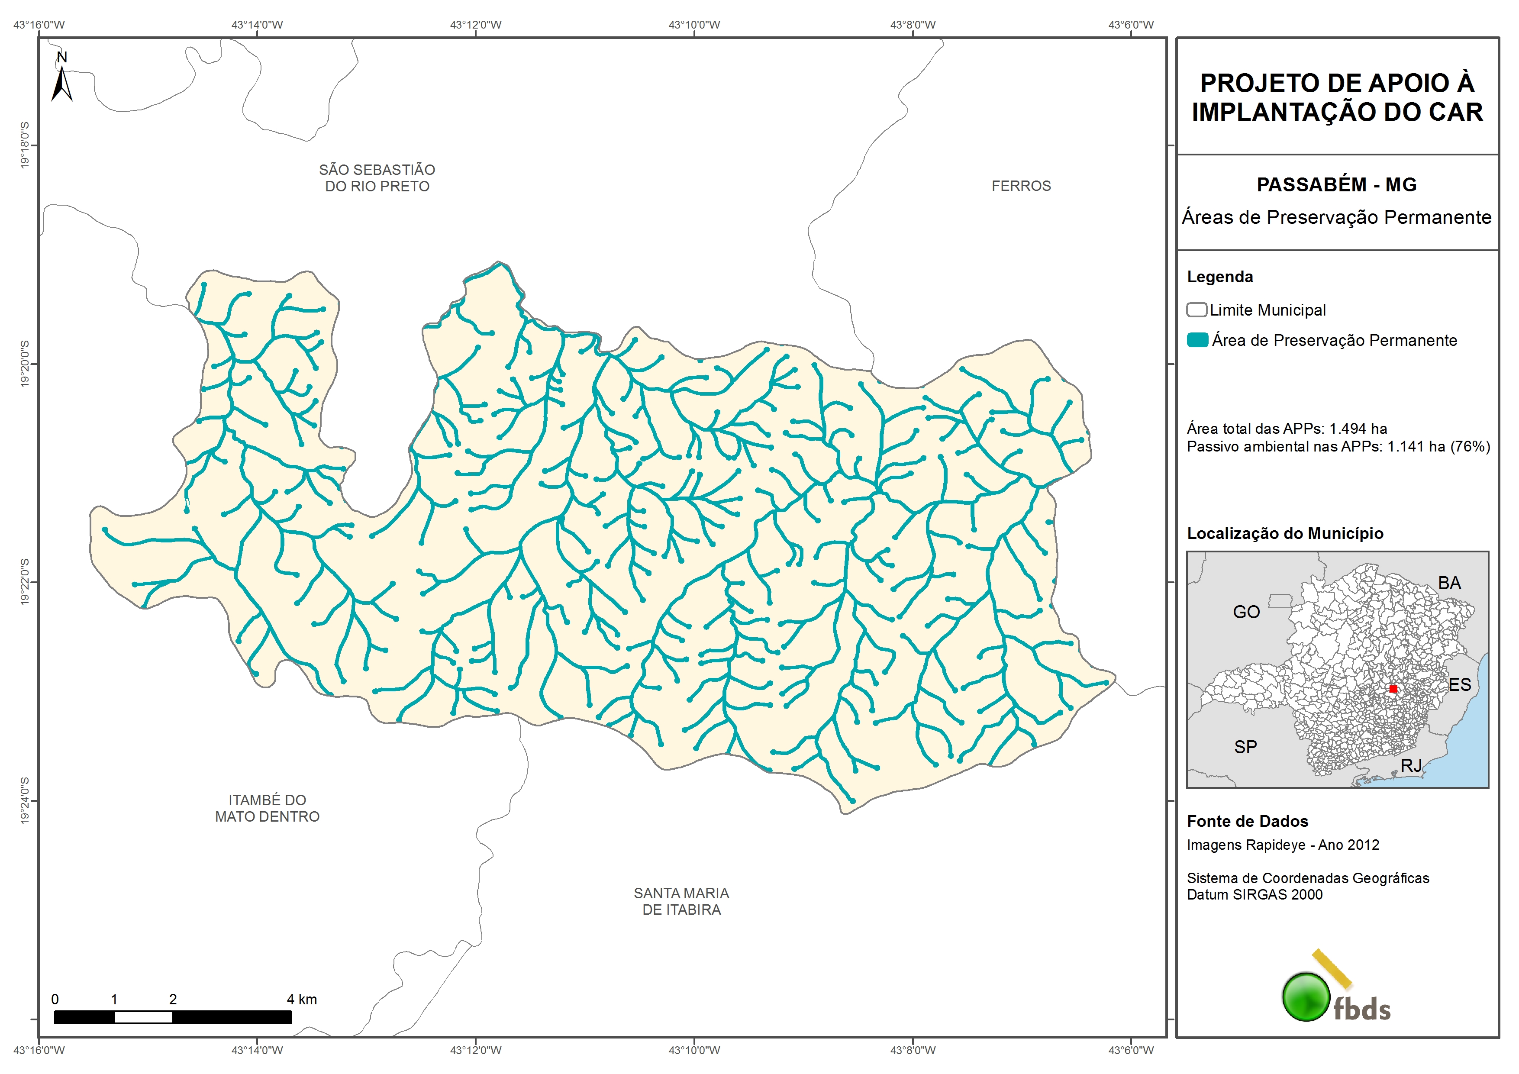1519x1074 pixels.
Task: Click the Limite Municipal legend symbol
Action: (x=1196, y=310)
